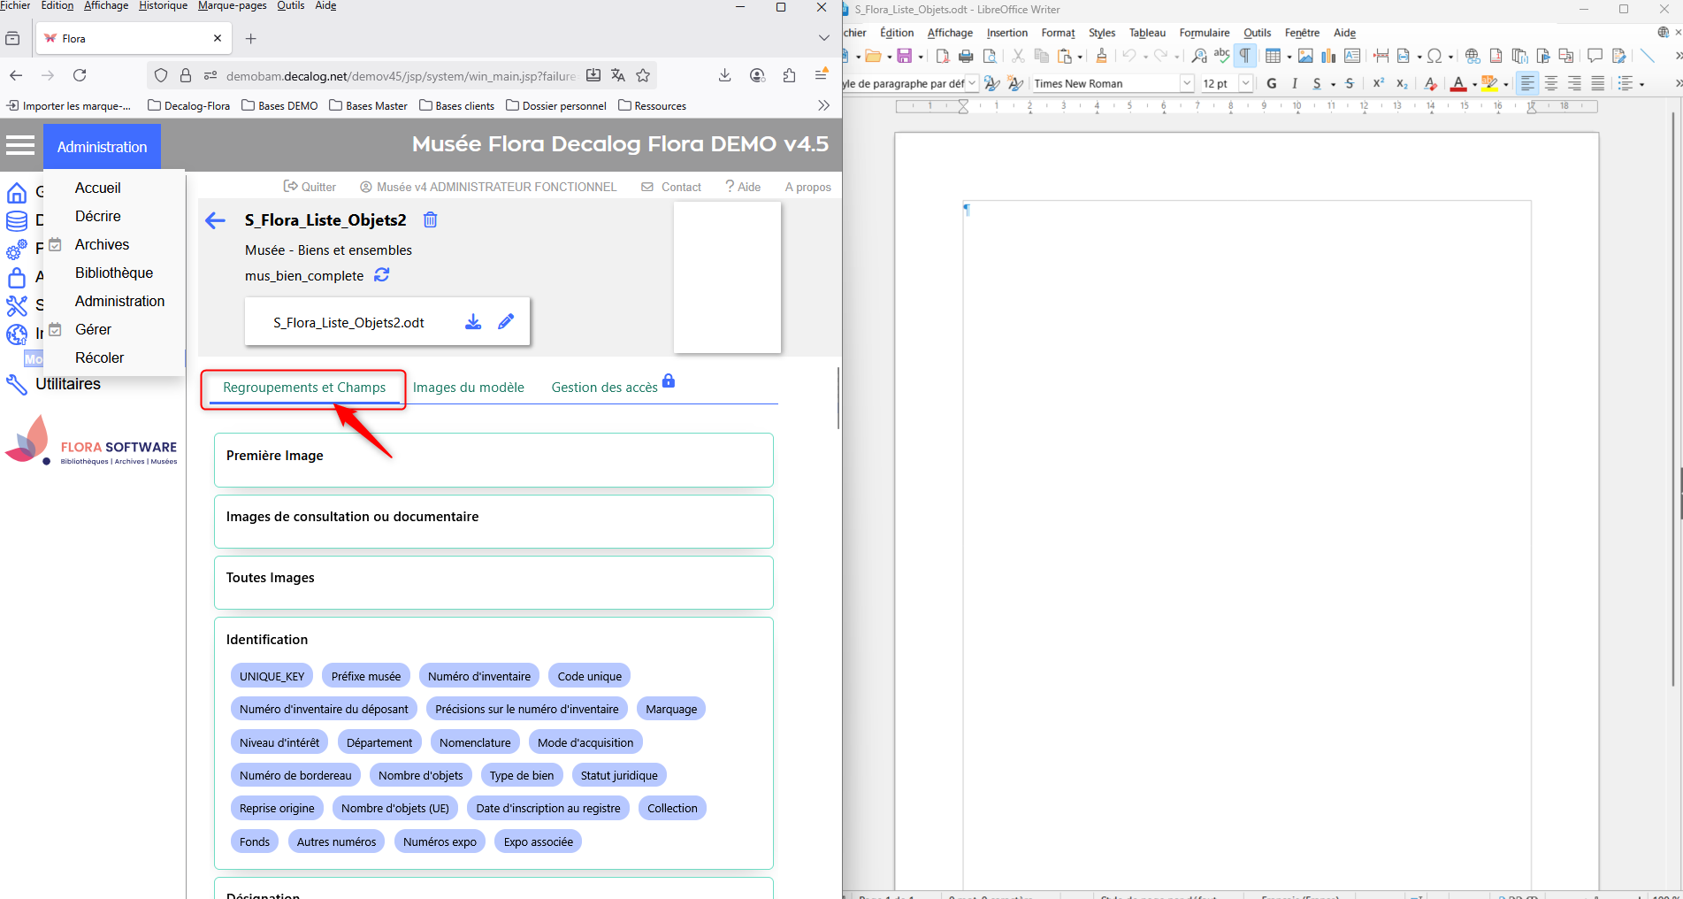Select the Numéro d'inventaire field chip
Screen dimensions: 1683x899
[x=478, y=676]
